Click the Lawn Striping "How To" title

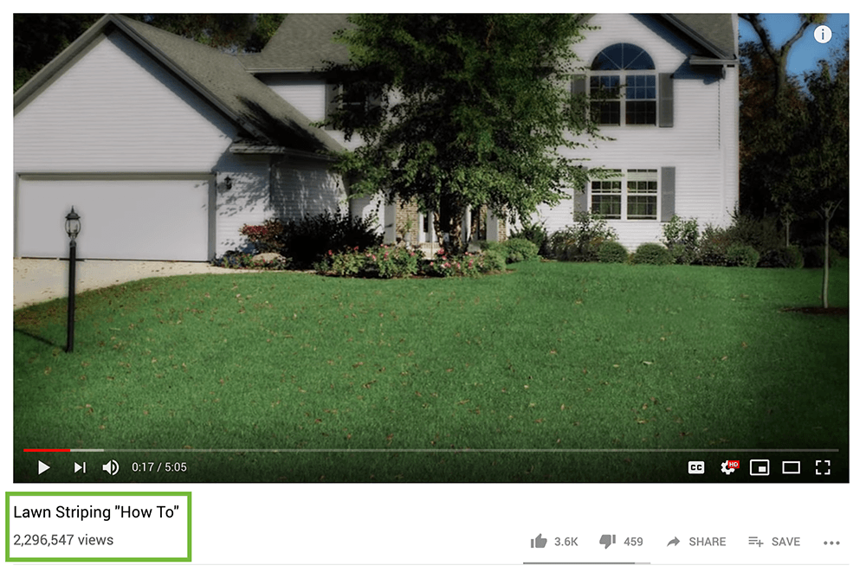[x=96, y=511]
